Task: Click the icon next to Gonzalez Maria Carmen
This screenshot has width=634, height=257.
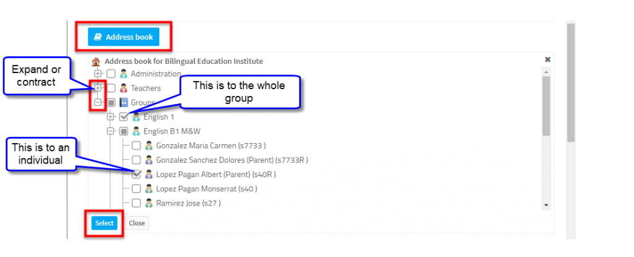Action: [149, 146]
